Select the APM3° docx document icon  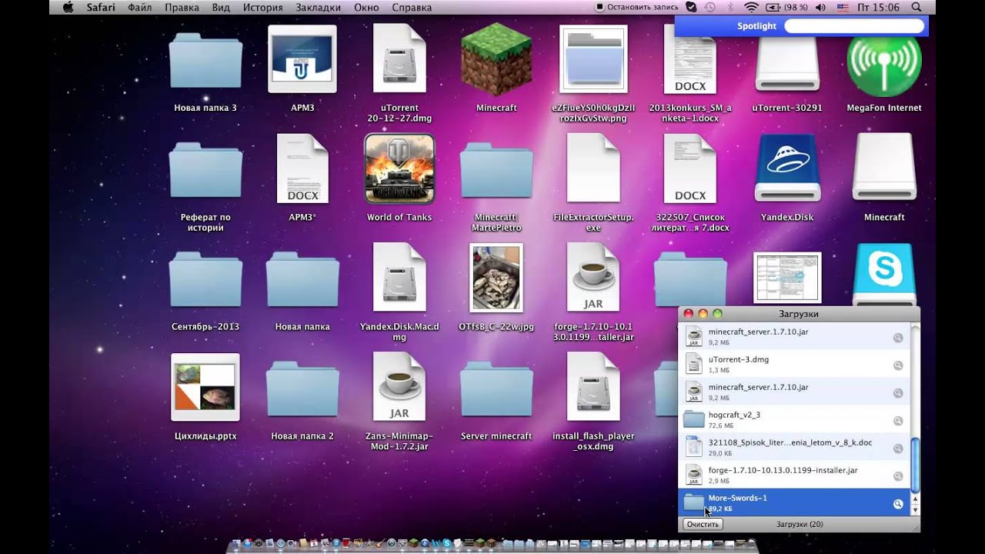[x=302, y=169]
